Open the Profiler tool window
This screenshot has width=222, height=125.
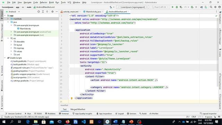(x=154, y=114)
